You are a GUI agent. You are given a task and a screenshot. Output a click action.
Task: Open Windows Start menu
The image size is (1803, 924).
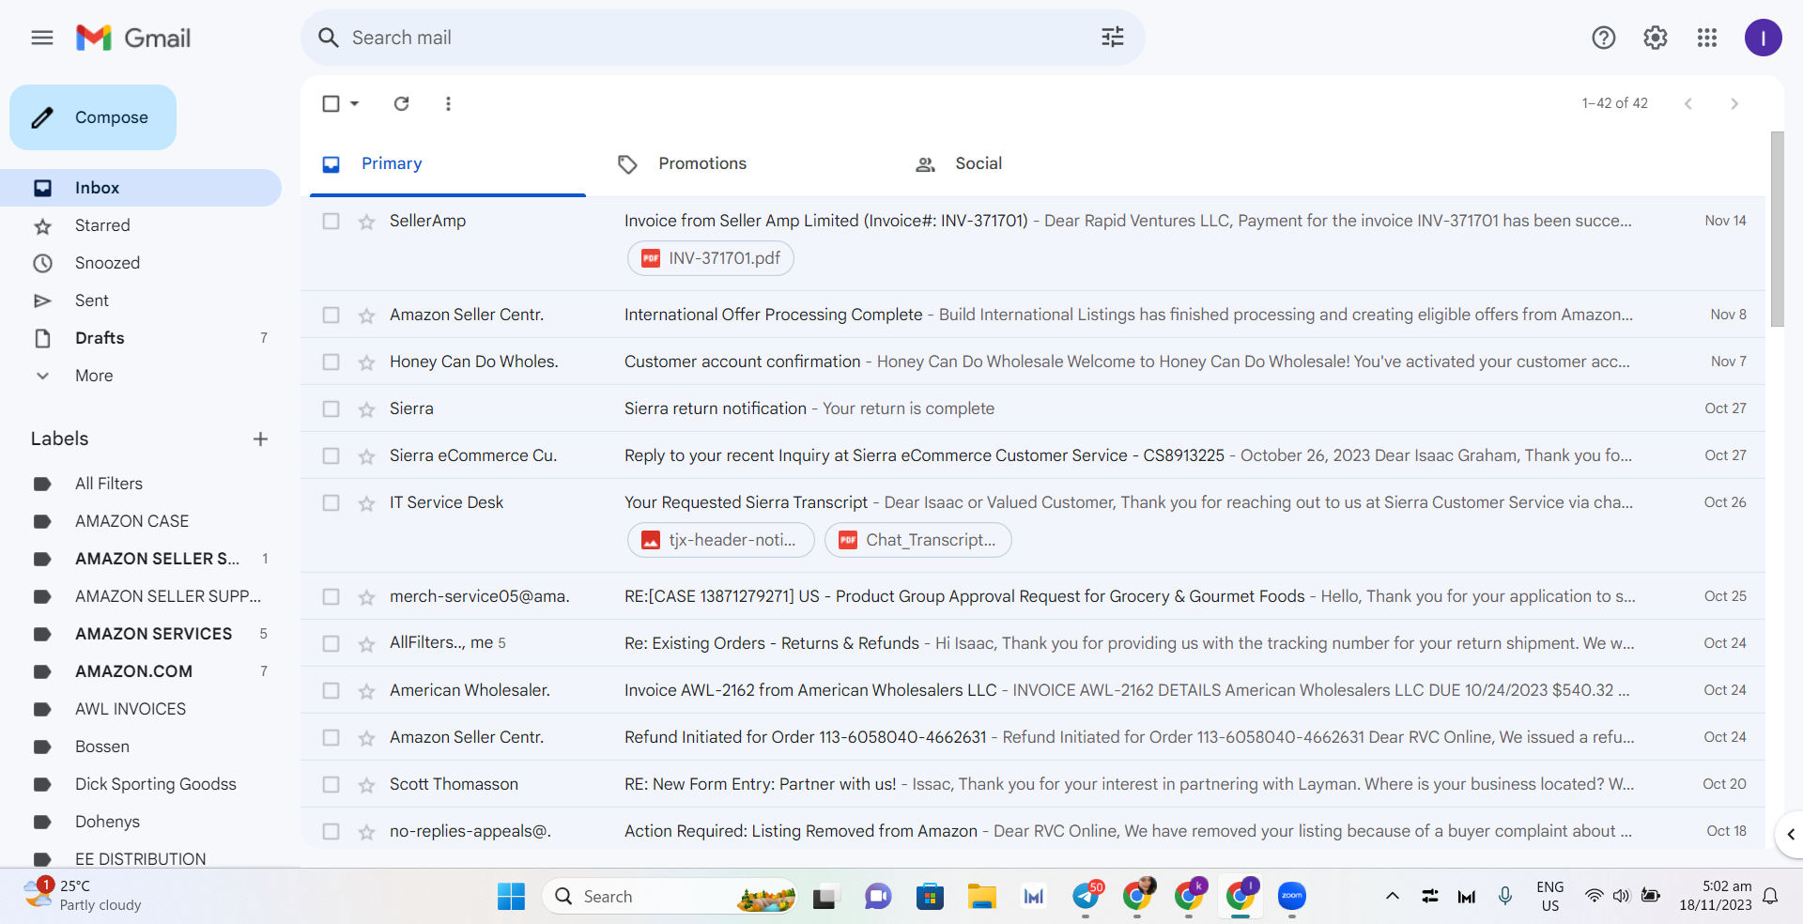pos(511,897)
